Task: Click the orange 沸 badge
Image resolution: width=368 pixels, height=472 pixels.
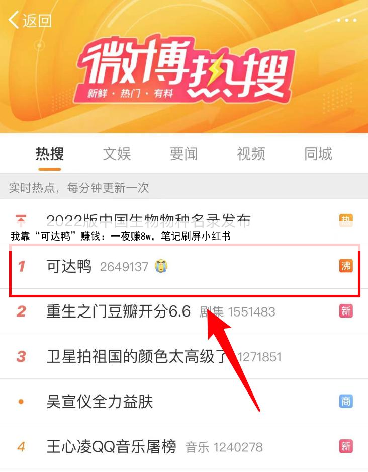Action: (x=346, y=266)
